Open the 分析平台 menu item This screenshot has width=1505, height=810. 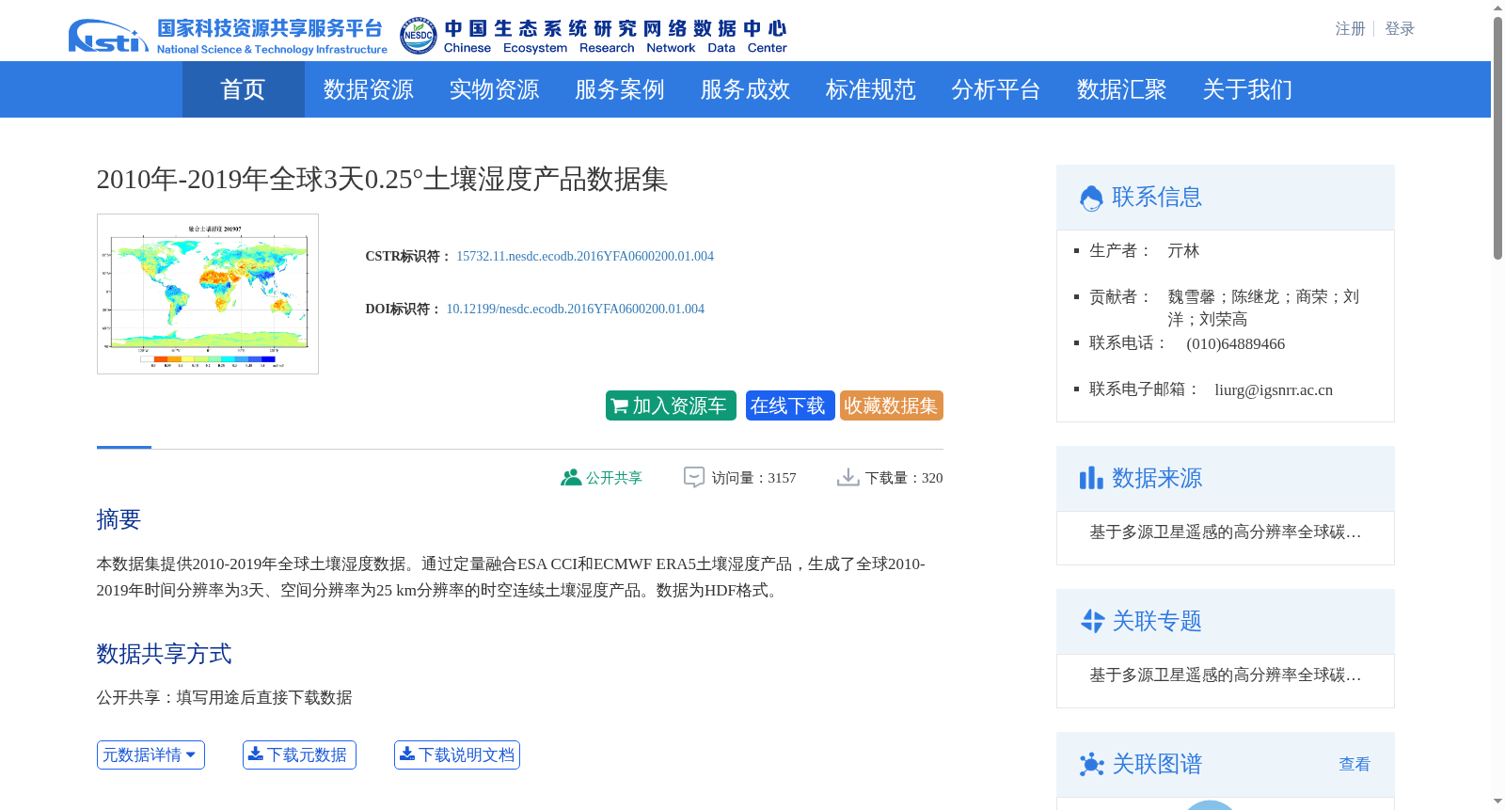tap(995, 89)
